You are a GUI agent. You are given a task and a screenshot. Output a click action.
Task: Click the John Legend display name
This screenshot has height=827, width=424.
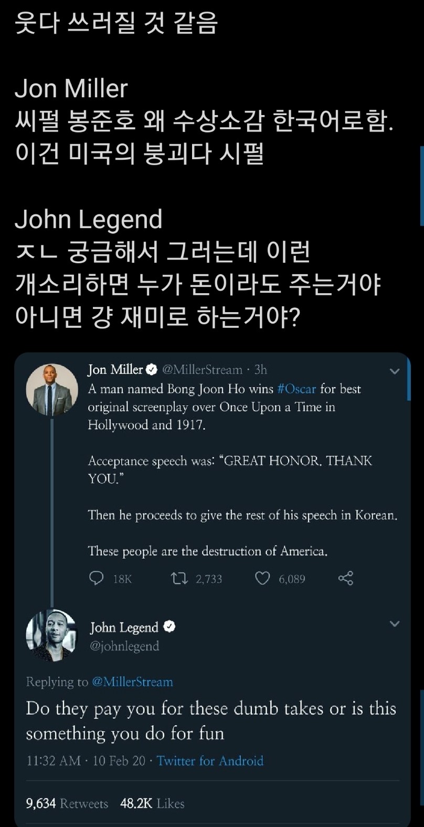click(124, 627)
